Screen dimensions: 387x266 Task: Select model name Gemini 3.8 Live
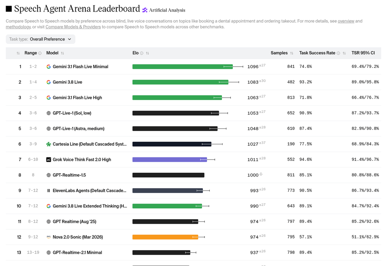pyautogui.click(x=67, y=82)
